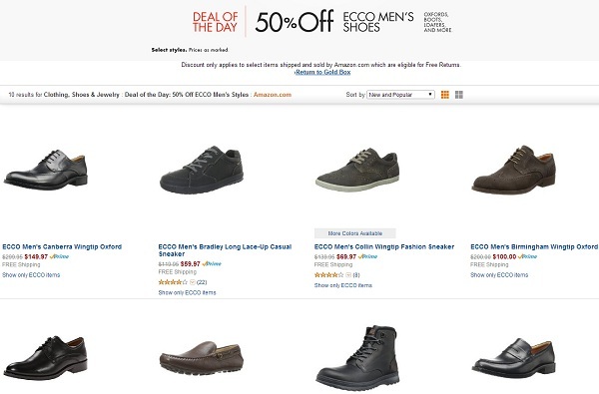
Task: Click the brown suede Birmingham Oxford image
Action: (x=513, y=170)
